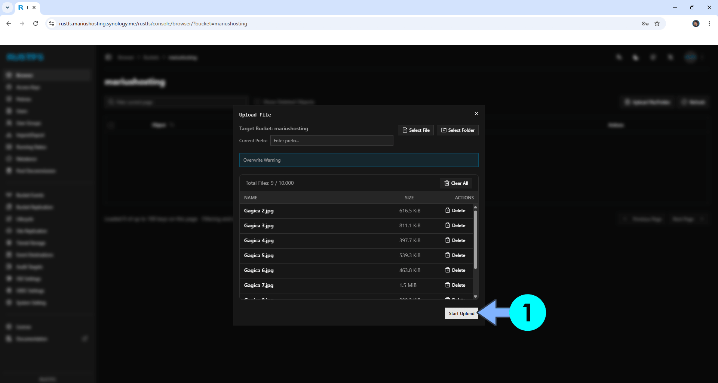Delete Gagica 3.jpg from the upload list
This screenshot has width=718, height=383.
click(x=455, y=225)
